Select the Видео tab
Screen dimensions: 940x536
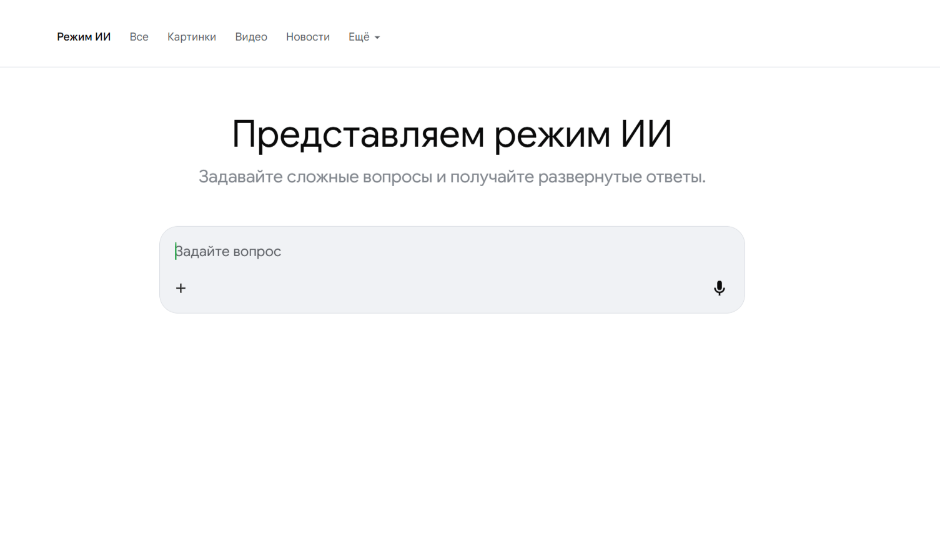click(251, 37)
